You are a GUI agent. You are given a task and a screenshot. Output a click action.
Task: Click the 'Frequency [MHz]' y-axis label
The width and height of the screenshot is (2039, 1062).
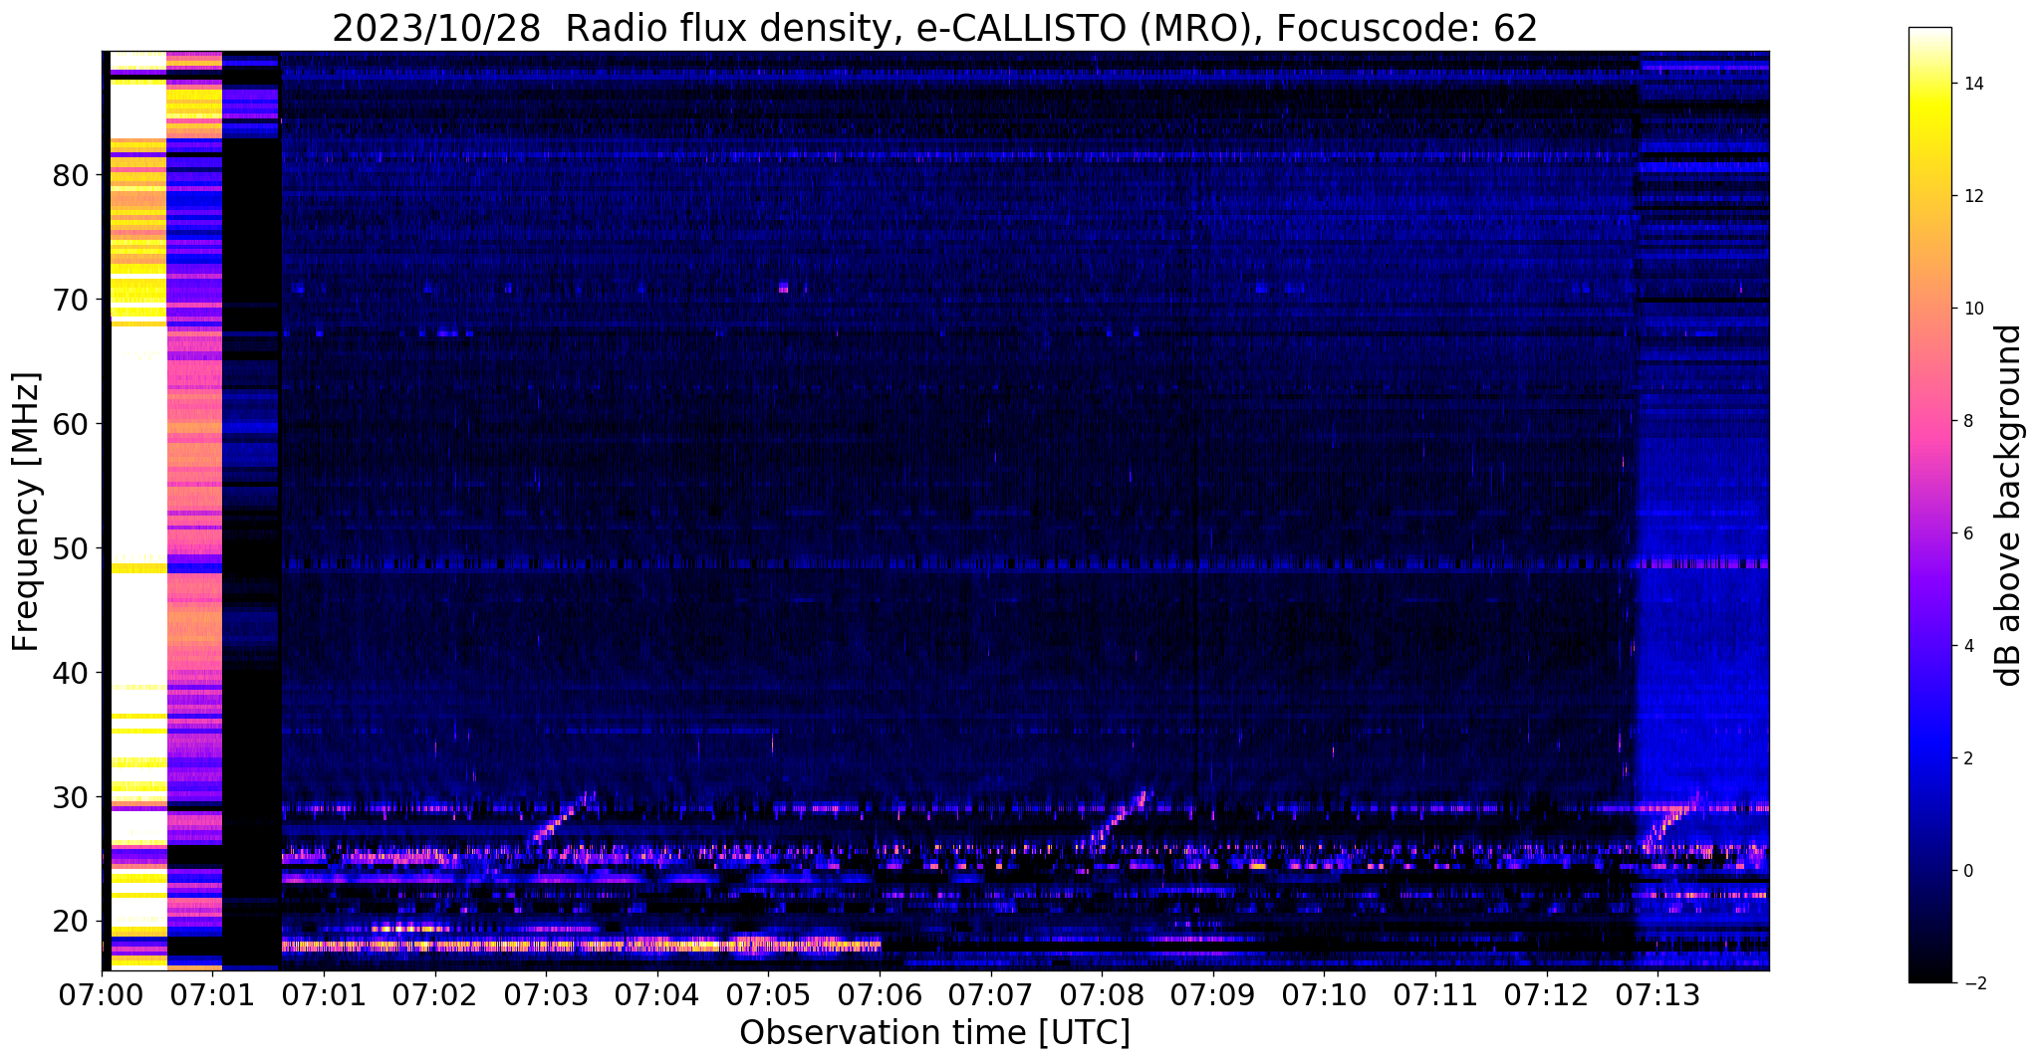click(x=27, y=512)
